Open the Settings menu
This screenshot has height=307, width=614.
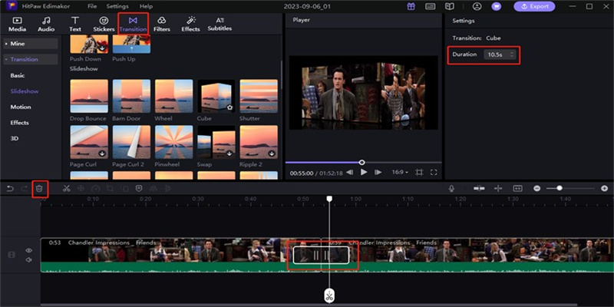(x=117, y=6)
